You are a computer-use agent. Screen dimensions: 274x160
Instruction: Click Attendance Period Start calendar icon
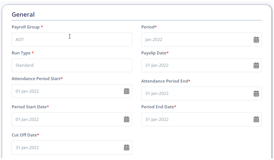tap(127, 91)
